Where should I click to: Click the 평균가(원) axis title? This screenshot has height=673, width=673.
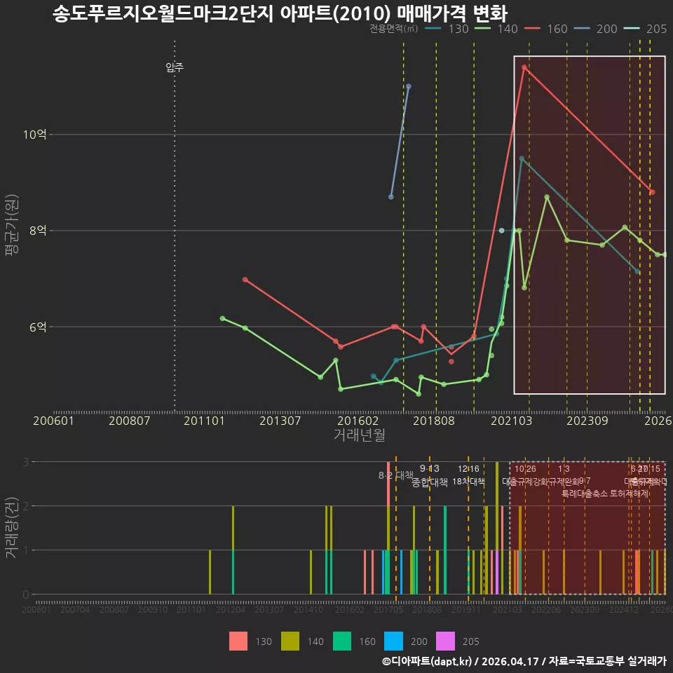coord(12,225)
